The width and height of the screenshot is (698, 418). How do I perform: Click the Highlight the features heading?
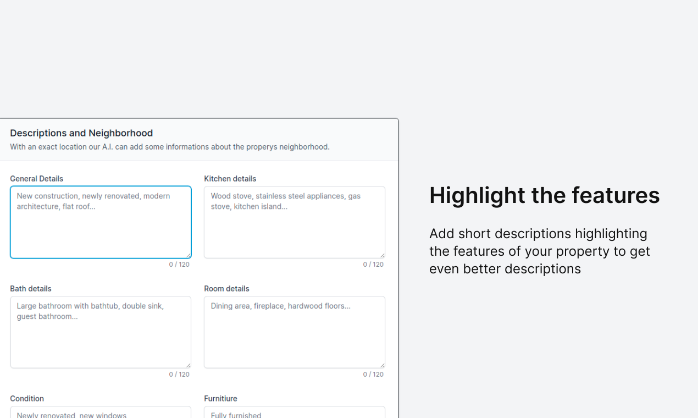pyautogui.click(x=545, y=195)
